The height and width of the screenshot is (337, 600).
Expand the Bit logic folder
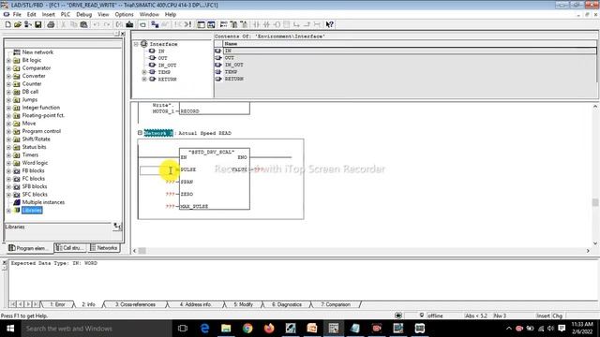tap(8, 60)
